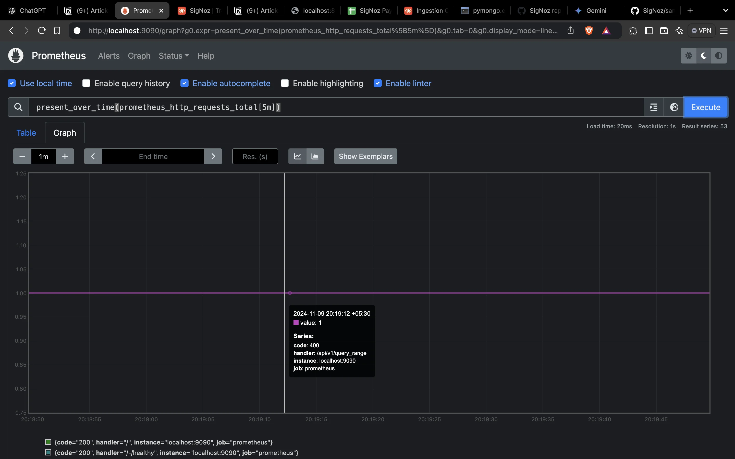Viewport: 735px width, 459px height.
Task: Open the Graph nav link
Action: (x=139, y=56)
